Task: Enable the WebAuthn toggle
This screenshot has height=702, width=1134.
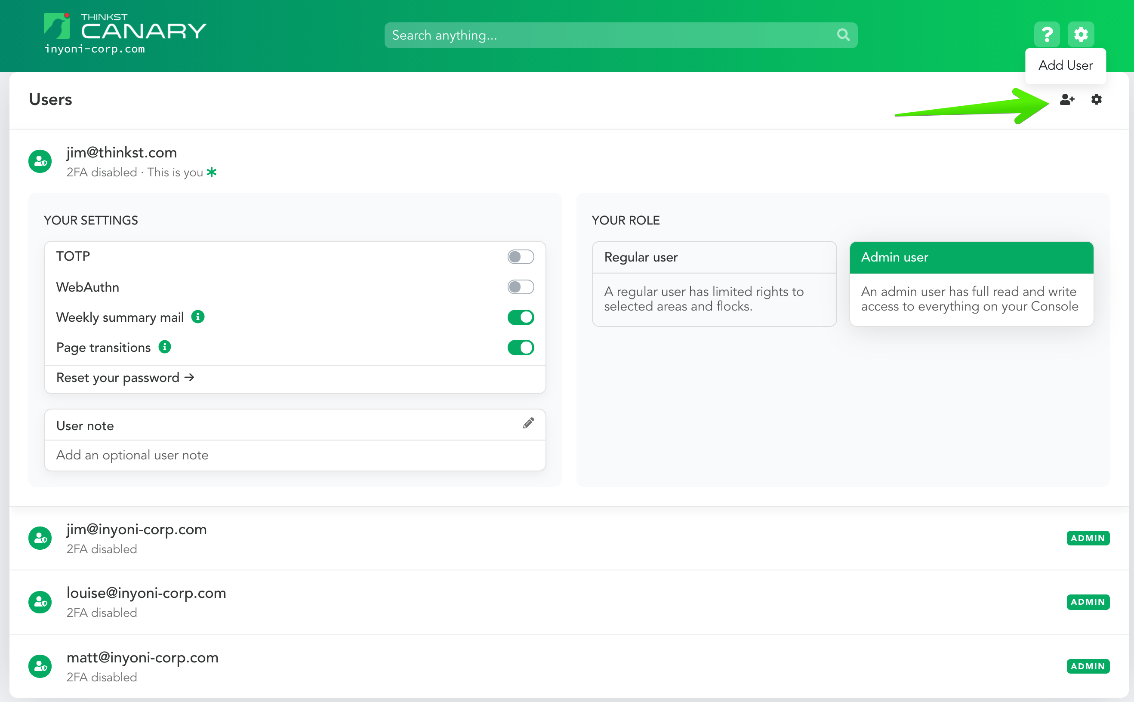Action: [521, 287]
